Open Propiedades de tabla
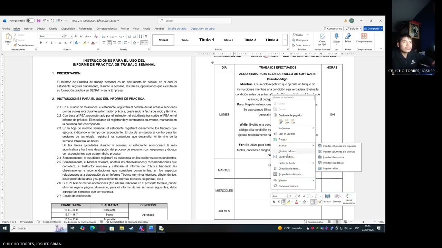This screenshot has height=248, width=442. [x=293, y=174]
